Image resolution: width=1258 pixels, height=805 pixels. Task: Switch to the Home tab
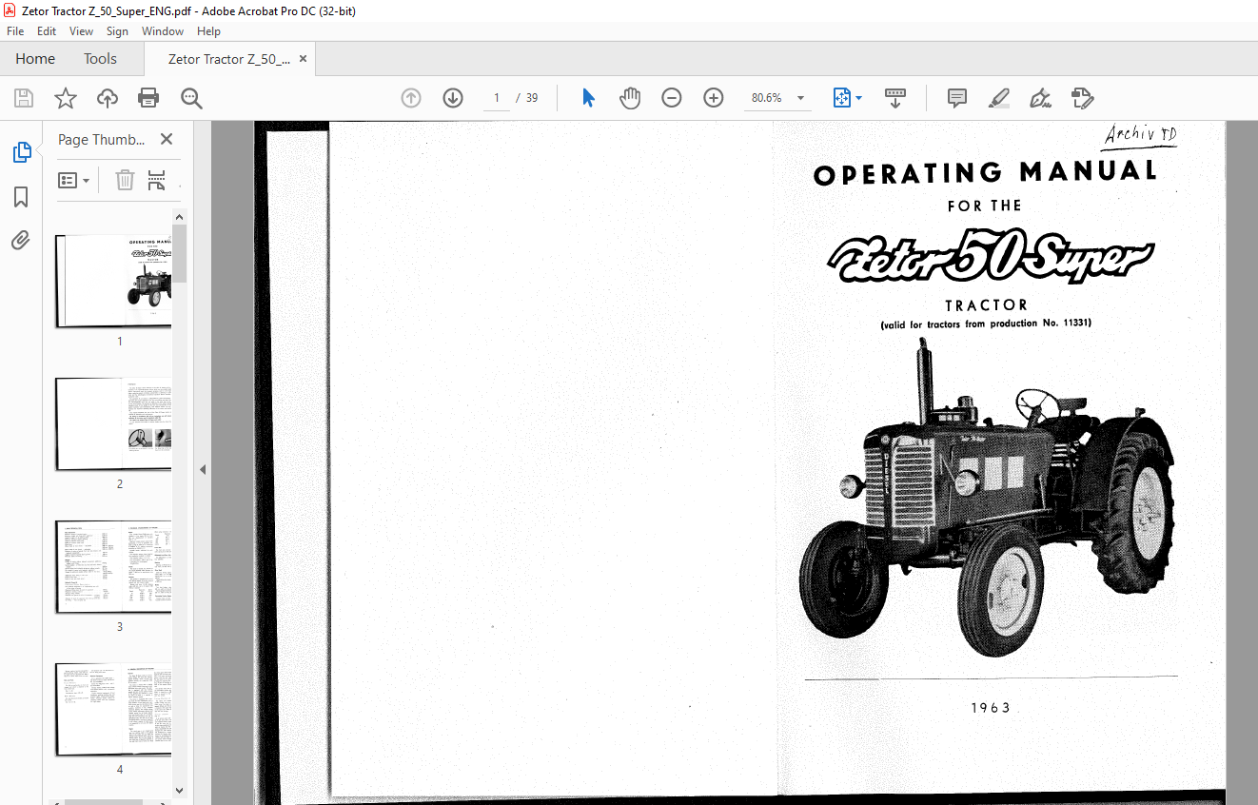tap(35, 59)
